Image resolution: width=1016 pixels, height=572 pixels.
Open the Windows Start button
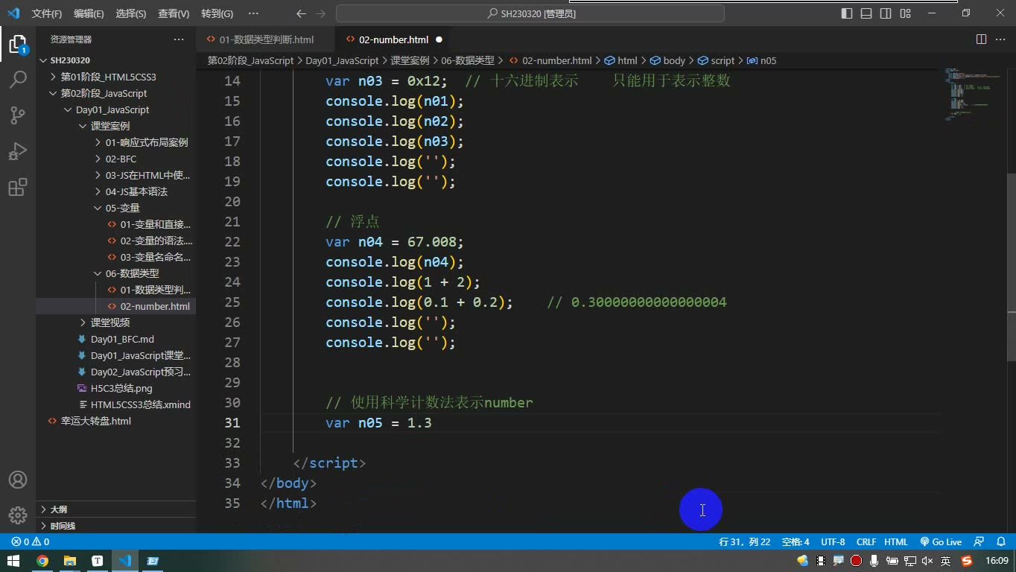coord(13,561)
